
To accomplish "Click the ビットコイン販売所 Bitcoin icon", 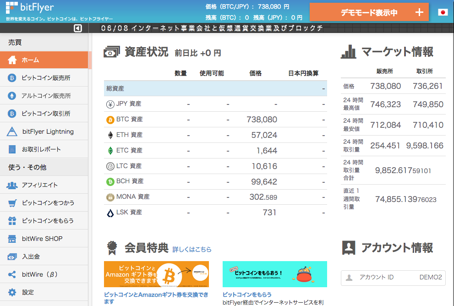I will tap(12, 78).
